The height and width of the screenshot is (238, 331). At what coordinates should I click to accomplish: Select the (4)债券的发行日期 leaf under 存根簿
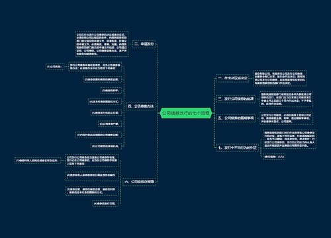(105, 204)
